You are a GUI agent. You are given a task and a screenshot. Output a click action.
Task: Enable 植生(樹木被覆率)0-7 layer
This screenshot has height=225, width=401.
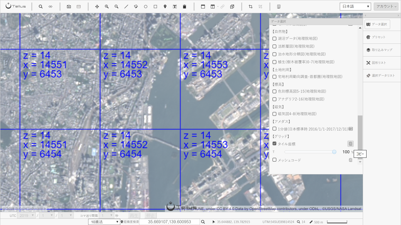[274, 62]
